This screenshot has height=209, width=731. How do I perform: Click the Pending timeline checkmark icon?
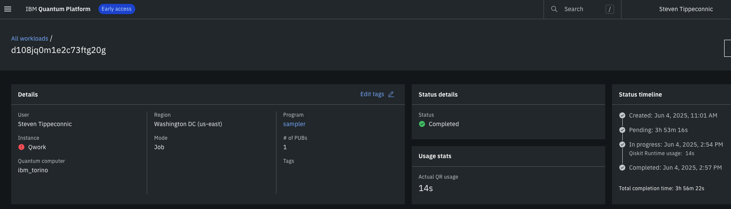click(622, 130)
